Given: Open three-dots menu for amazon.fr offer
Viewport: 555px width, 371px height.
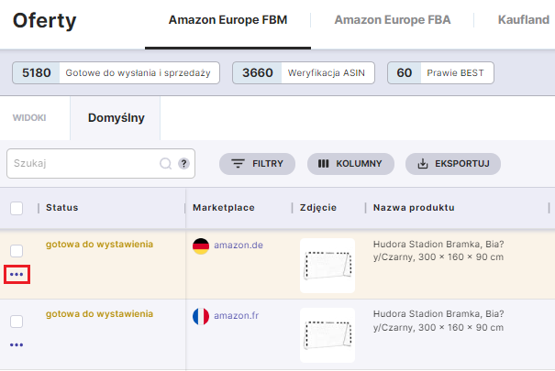Looking at the screenshot, I should click(x=17, y=344).
